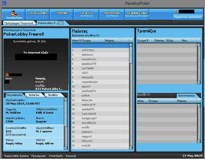Select player row snourk
205x159 pixels.
point(100,46)
